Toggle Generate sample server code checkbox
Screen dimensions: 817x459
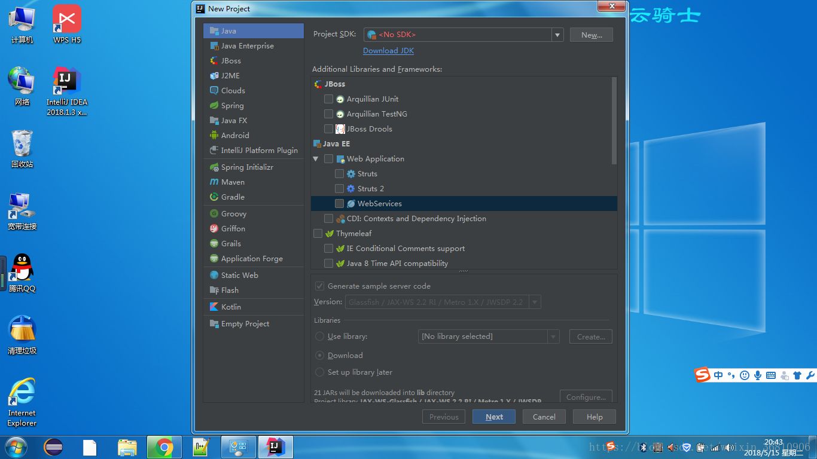(319, 286)
